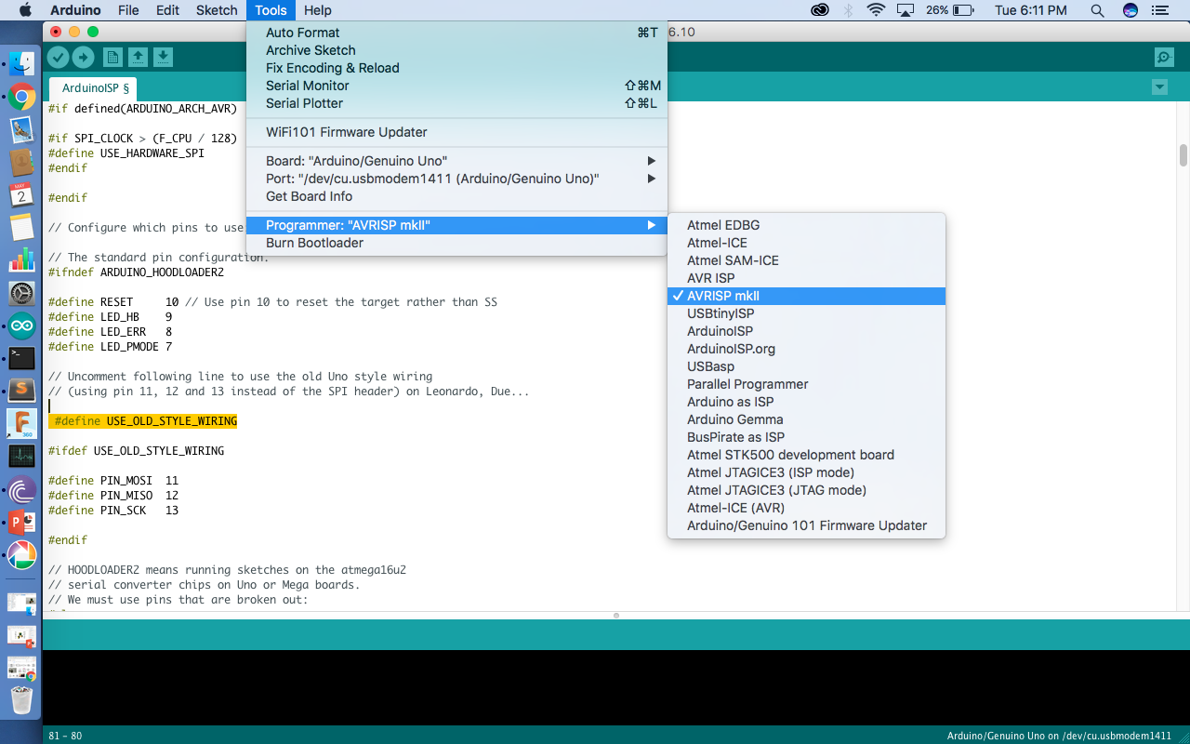Screen dimensions: 1190x744
Task: Open the Trash in the dock
Action: click(x=21, y=699)
